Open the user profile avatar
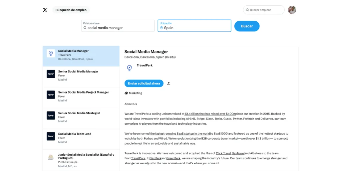This screenshot has width=341, height=174. pyautogui.click(x=292, y=10)
